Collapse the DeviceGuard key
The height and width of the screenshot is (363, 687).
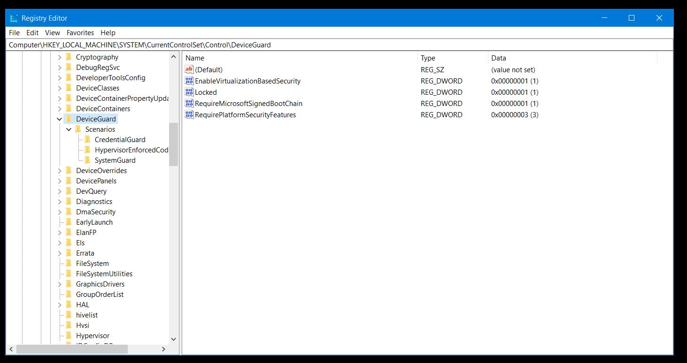point(60,119)
